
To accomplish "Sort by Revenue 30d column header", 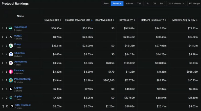I will pyautogui.click(x=51, y=20).
